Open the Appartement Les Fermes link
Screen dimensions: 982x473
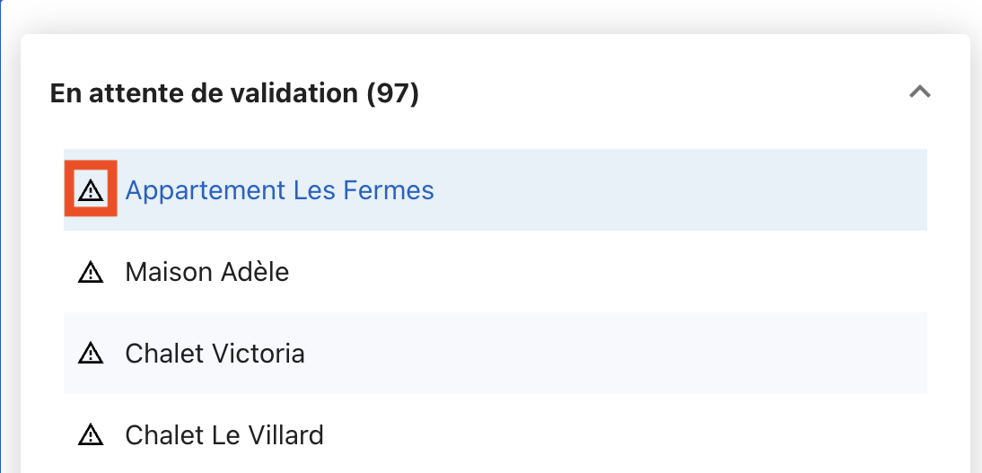tap(279, 190)
